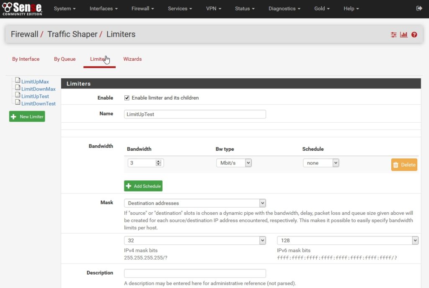Click the status bar chart icon
Viewport: 429px width, 288px height.
pos(404,35)
